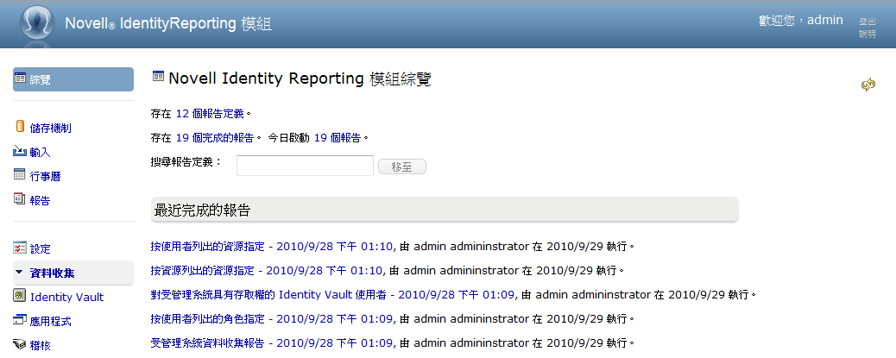Open the 綜覽 overview menu item
This screenshot has height=358, width=896.
73,79
